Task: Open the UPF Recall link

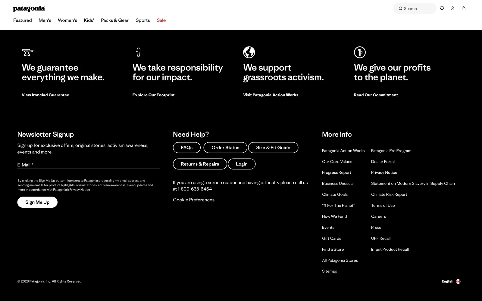Action: click(x=381, y=238)
